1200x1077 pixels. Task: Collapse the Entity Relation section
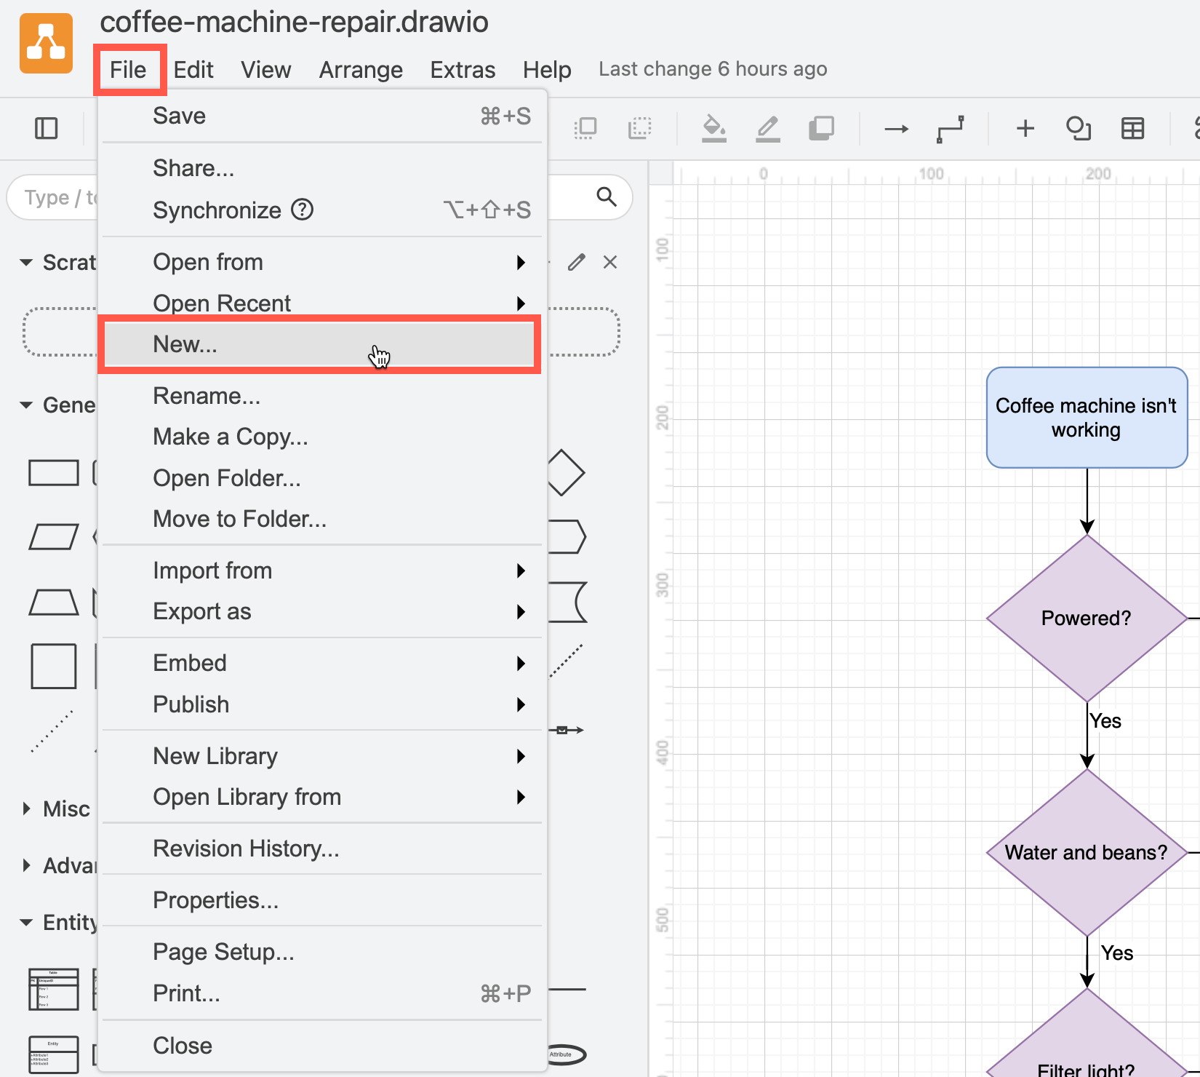pyautogui.click(x=26, y=922)
